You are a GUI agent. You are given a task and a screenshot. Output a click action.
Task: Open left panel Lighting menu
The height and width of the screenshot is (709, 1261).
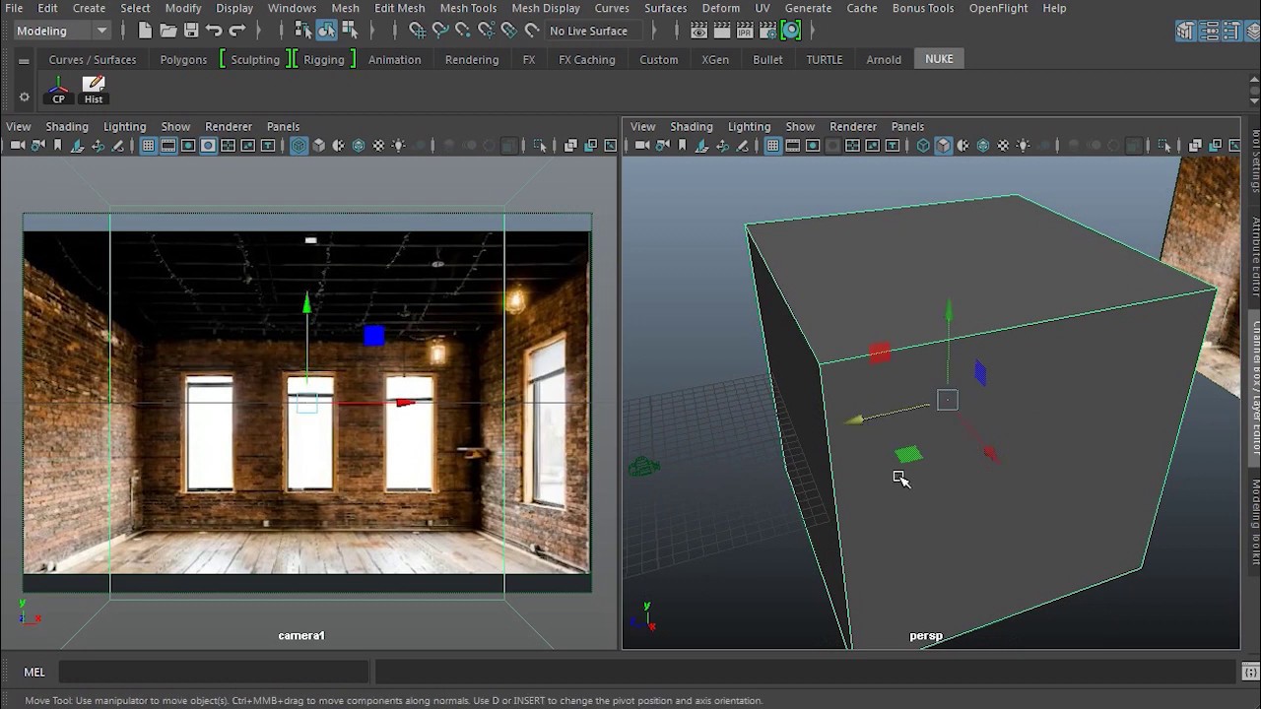pos(125,126)
